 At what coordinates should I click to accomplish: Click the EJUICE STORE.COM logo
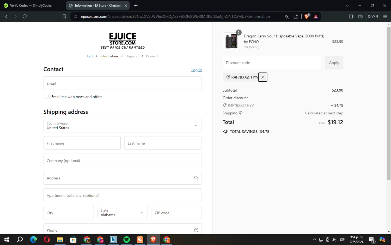(x=123, y=40)
